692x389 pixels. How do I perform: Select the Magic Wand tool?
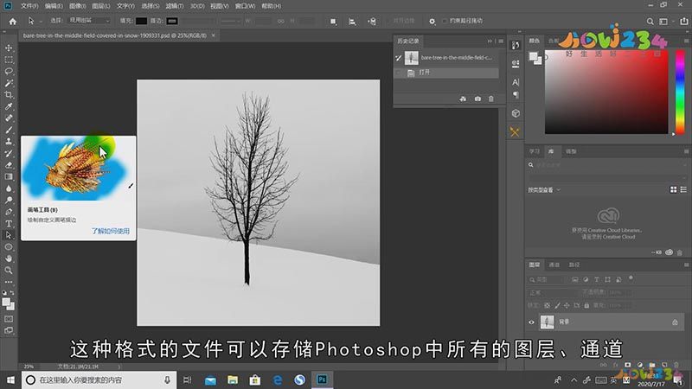[9, 83]
